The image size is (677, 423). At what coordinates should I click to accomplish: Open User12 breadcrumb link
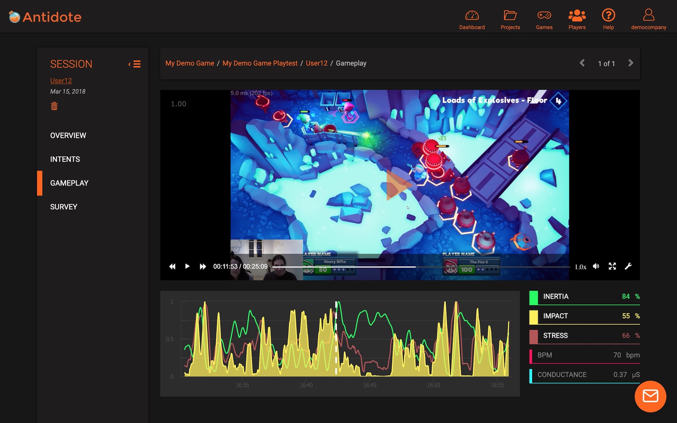point(317,63)
